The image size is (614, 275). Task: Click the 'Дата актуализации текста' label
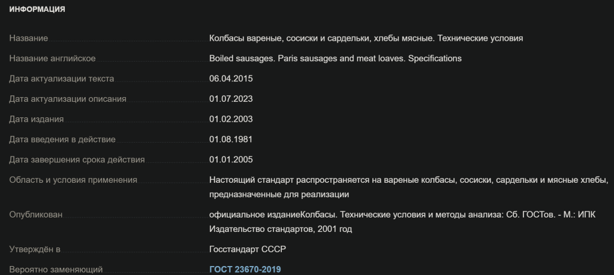(61, 78)
